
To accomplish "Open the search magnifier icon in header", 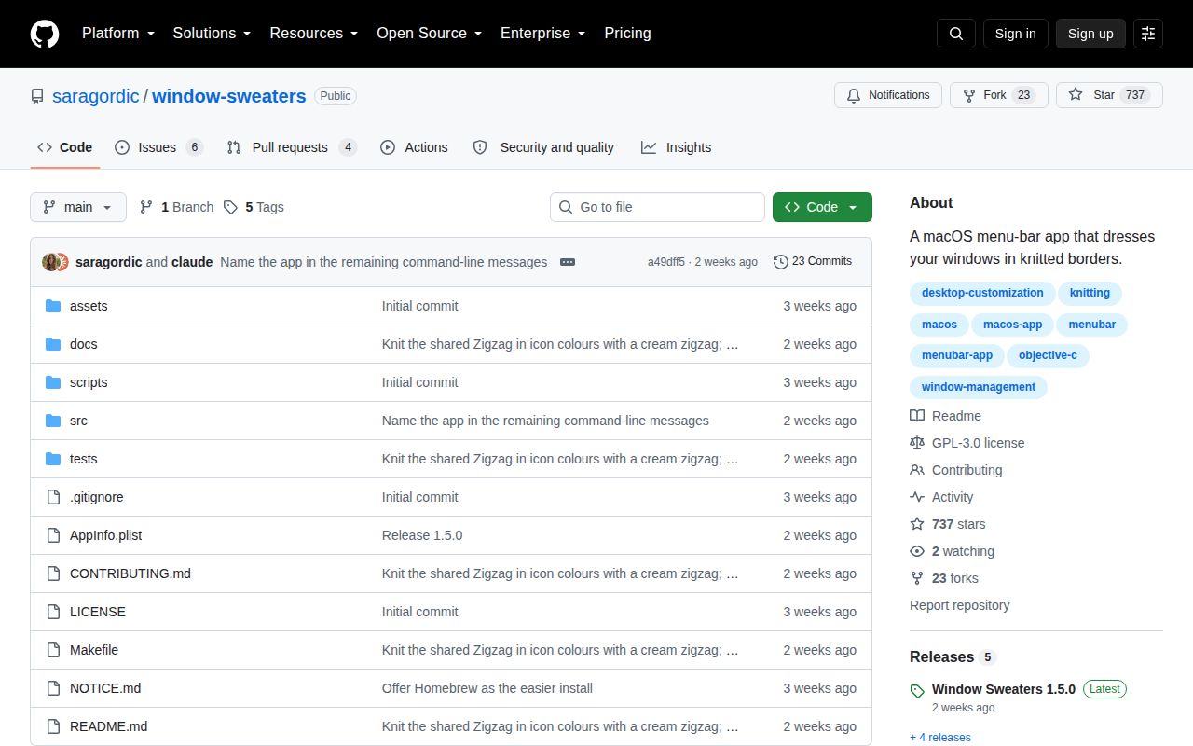I will 956,34.
